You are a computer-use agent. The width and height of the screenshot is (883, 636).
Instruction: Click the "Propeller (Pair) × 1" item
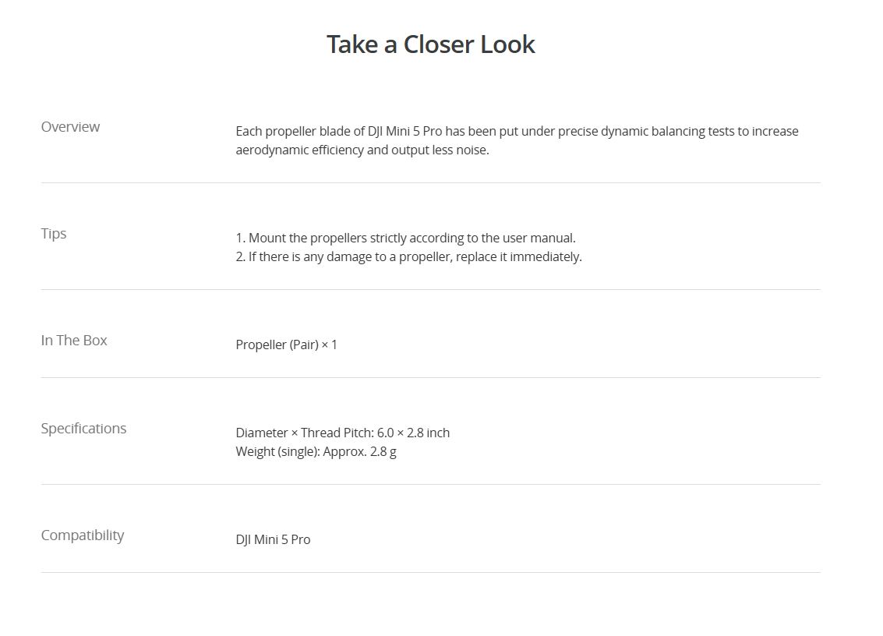287,344
